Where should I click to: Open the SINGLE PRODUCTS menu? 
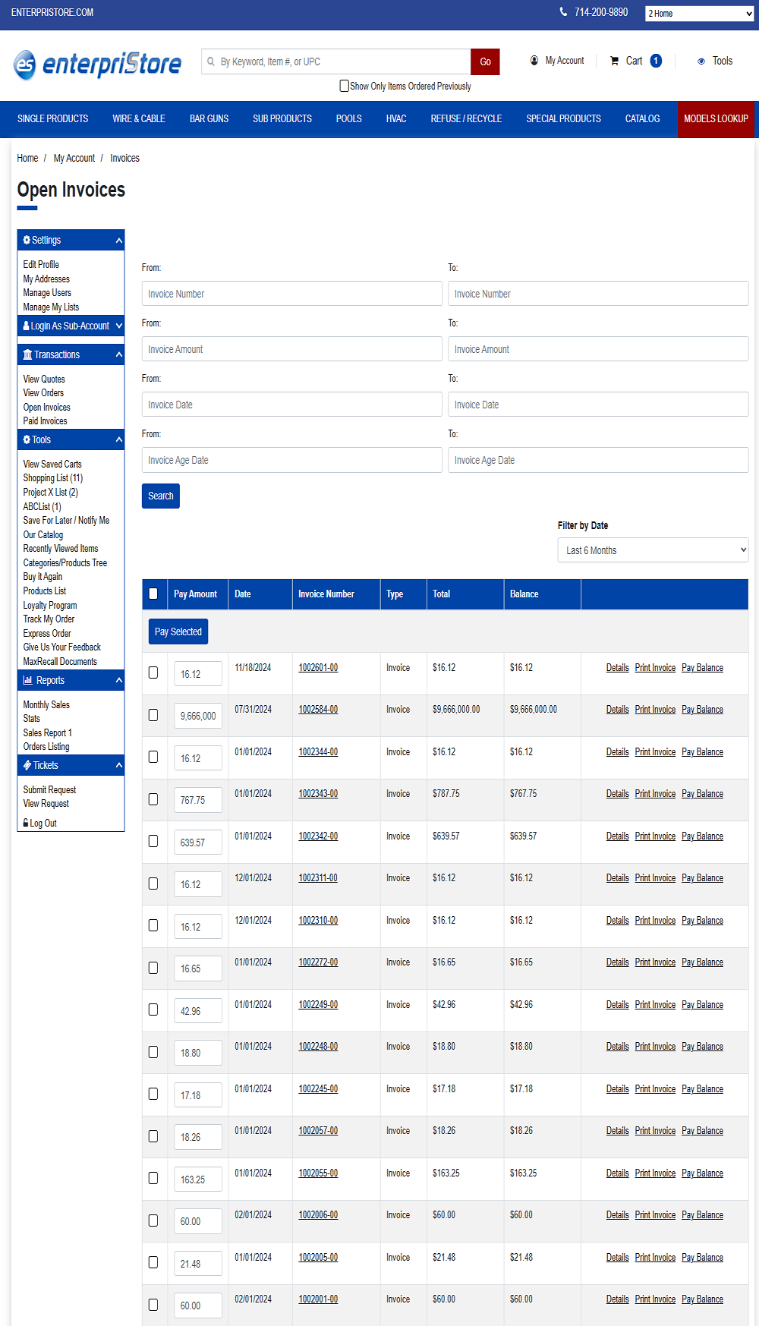53,119
